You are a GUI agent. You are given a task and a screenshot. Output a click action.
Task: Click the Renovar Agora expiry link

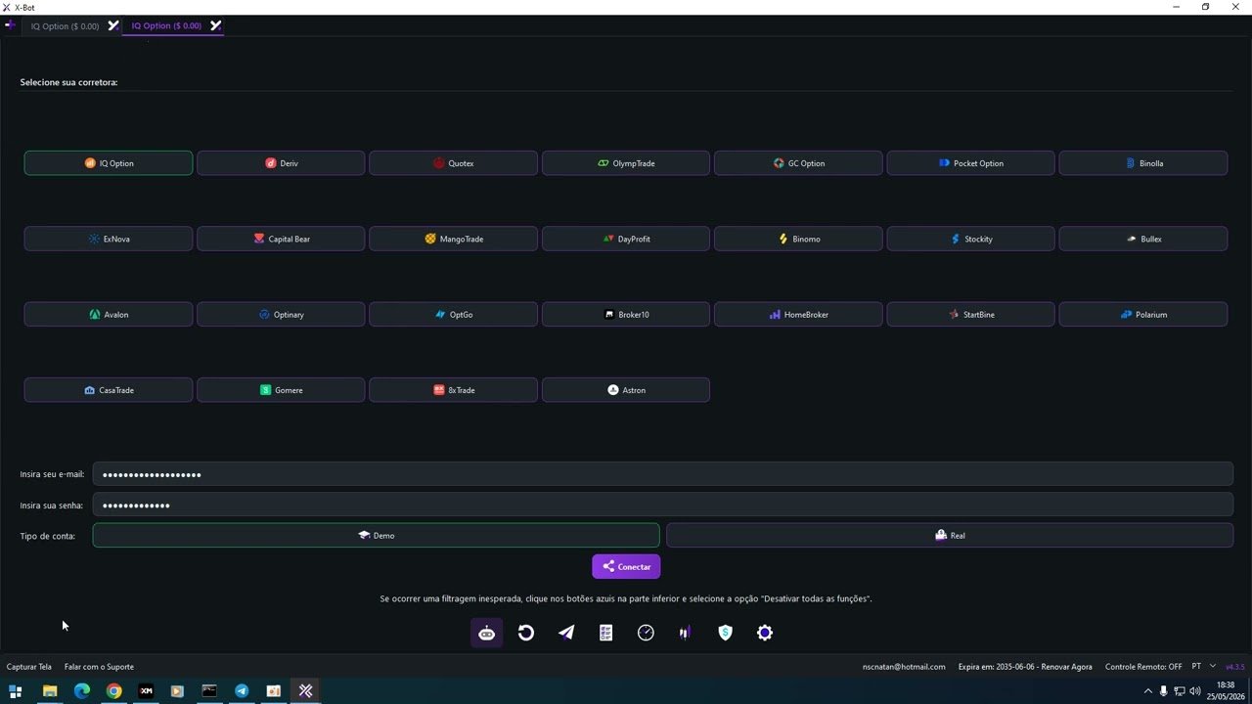tap(1066, 667)
